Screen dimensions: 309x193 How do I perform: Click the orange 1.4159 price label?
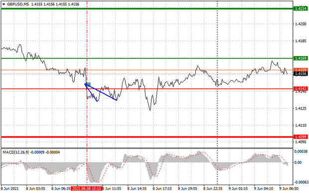(x=301, y=70)
